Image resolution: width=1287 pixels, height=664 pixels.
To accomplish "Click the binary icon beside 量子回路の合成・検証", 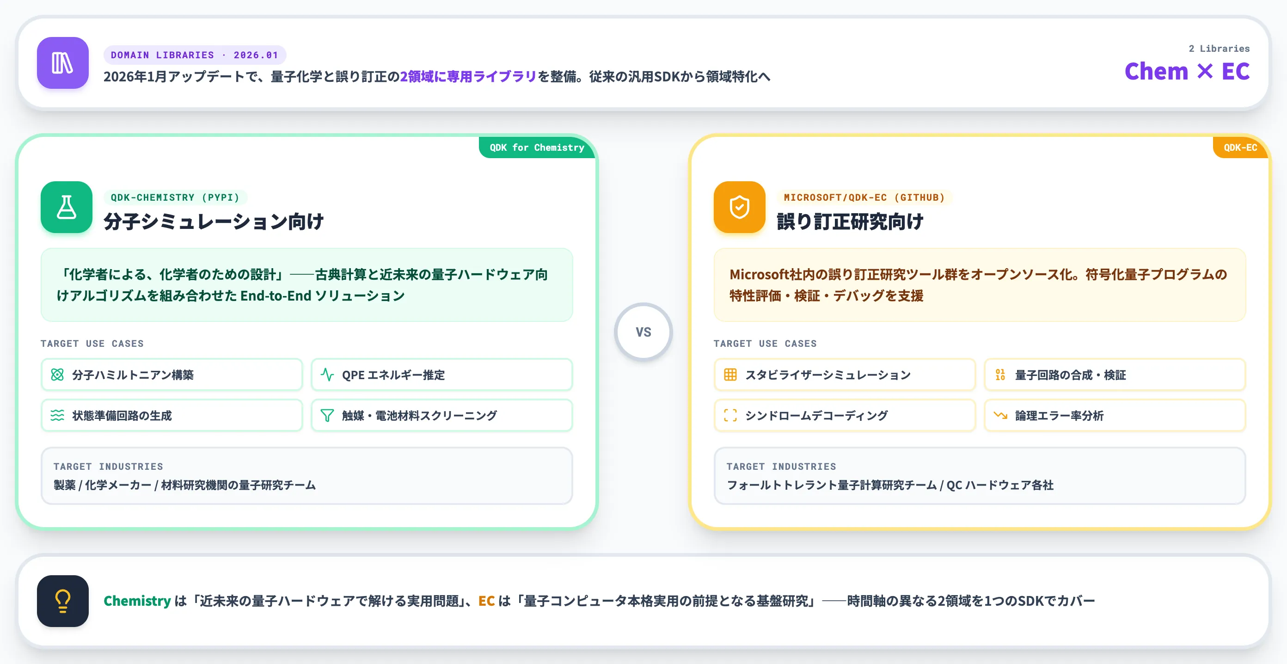I will pos(1000,375).
